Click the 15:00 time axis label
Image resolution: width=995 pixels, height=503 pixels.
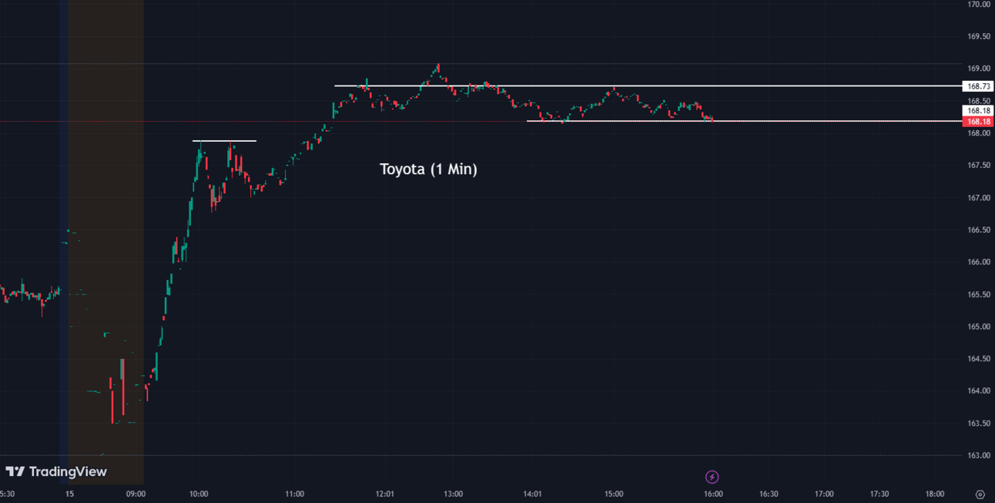[x=614, y=494]
